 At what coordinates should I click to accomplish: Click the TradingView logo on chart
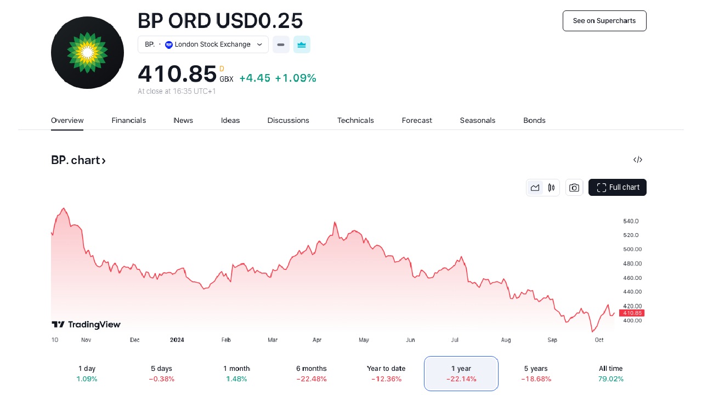[x=86, y=325]
